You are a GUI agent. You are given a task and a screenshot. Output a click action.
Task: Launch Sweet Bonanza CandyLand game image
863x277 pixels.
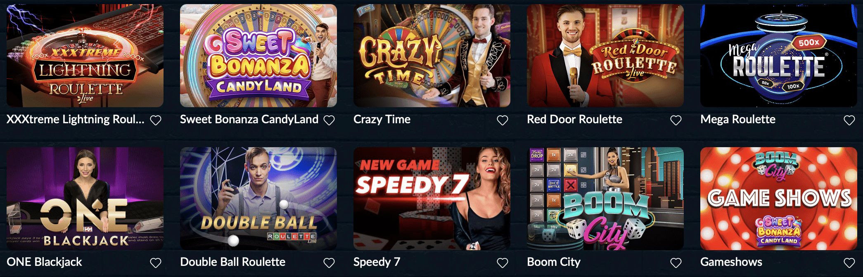click(258, 56)
